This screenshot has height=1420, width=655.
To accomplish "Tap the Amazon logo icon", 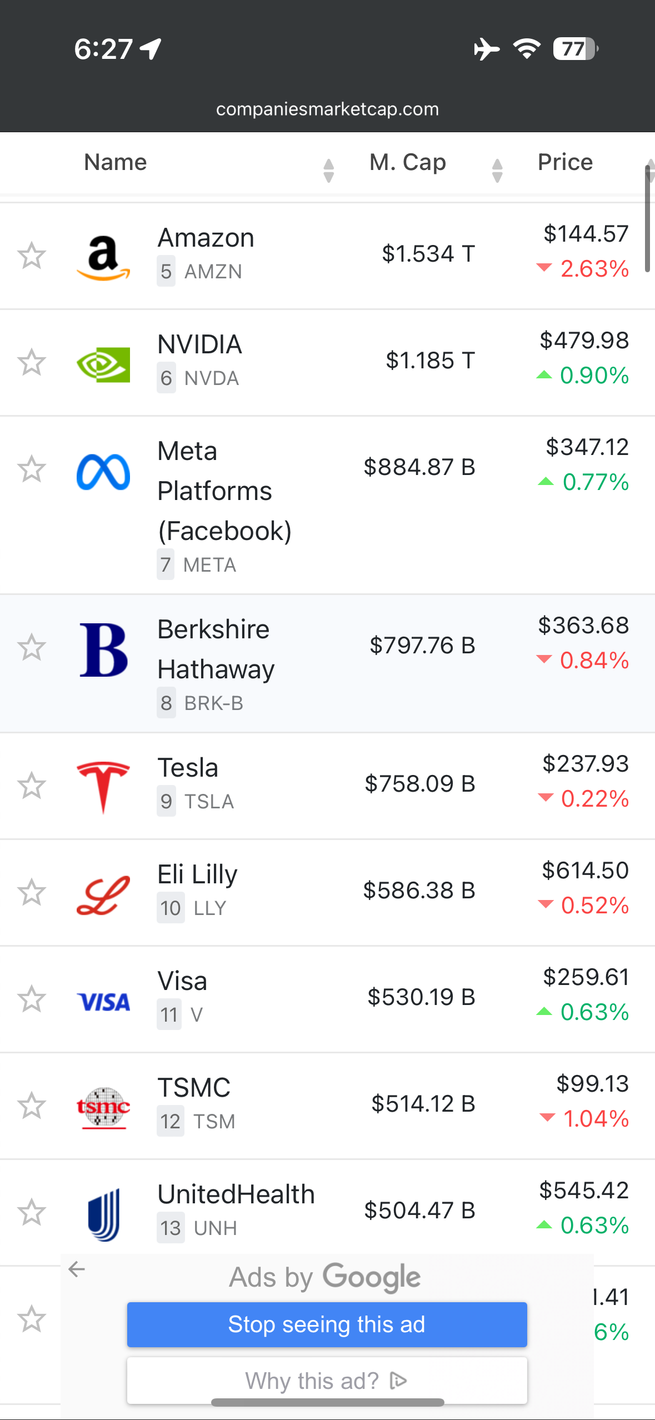I will 103,257.
